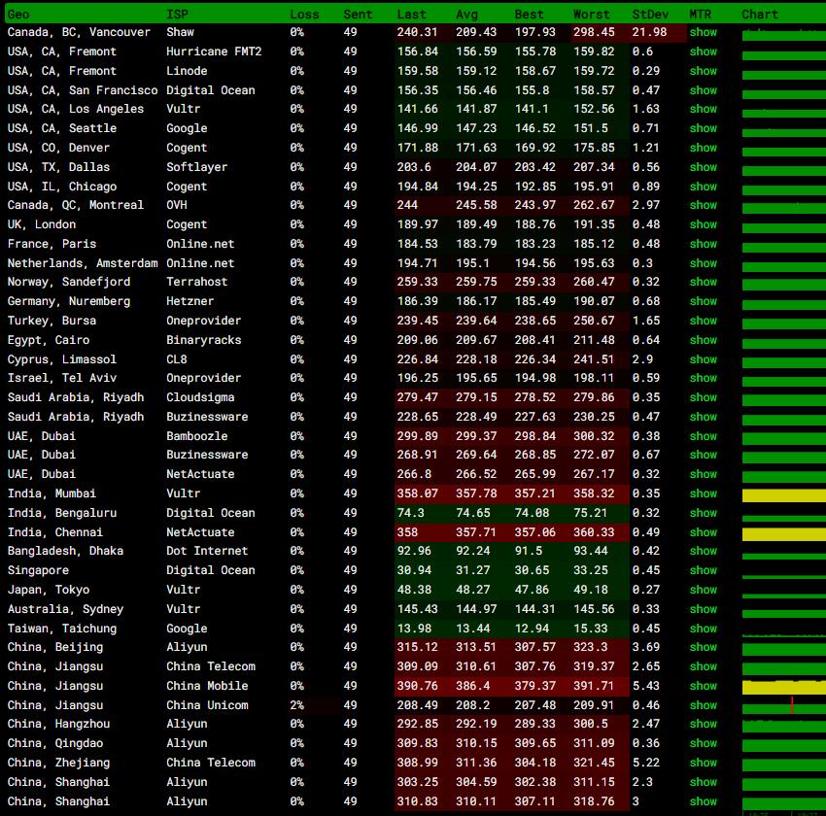Image resolution: width=826 pixels, height=816 pixels.
Task: Show MTR for Jiangsu China Unicom
Action: click(x=703, y=706)
